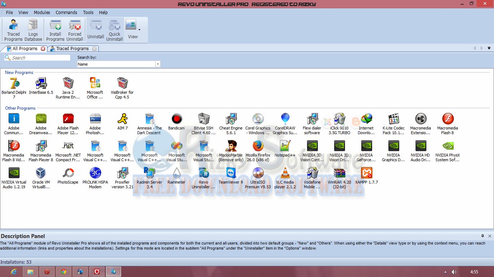This screenshot has width=494, height=277.
Task: Open the Modules menu
Action: point(42,12)
